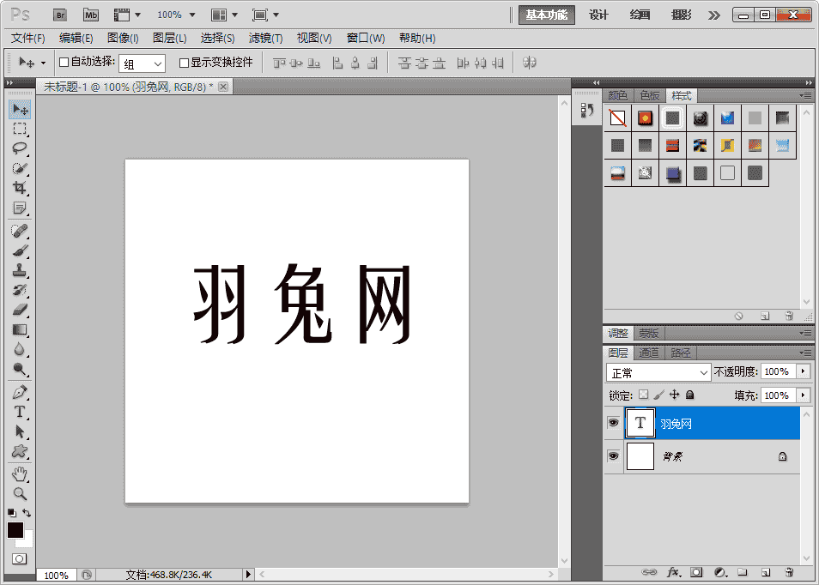Select the 背景 layer thumbnail

(x=640, y=456)
